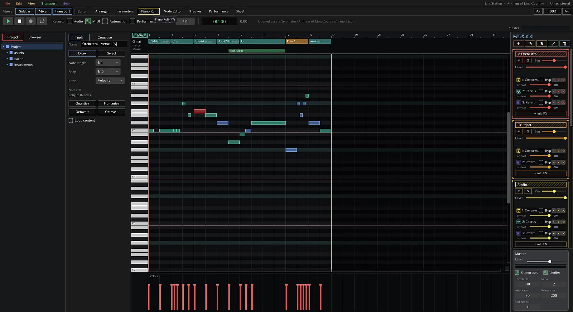Open the Browser tab in sidebar
Viewport: 573px width, 312px height.
click(x=35, y=37)
